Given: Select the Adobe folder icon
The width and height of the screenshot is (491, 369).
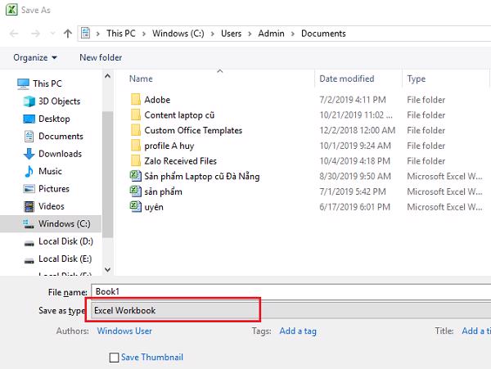Looking at the screenshot, I should pos(136,100).
